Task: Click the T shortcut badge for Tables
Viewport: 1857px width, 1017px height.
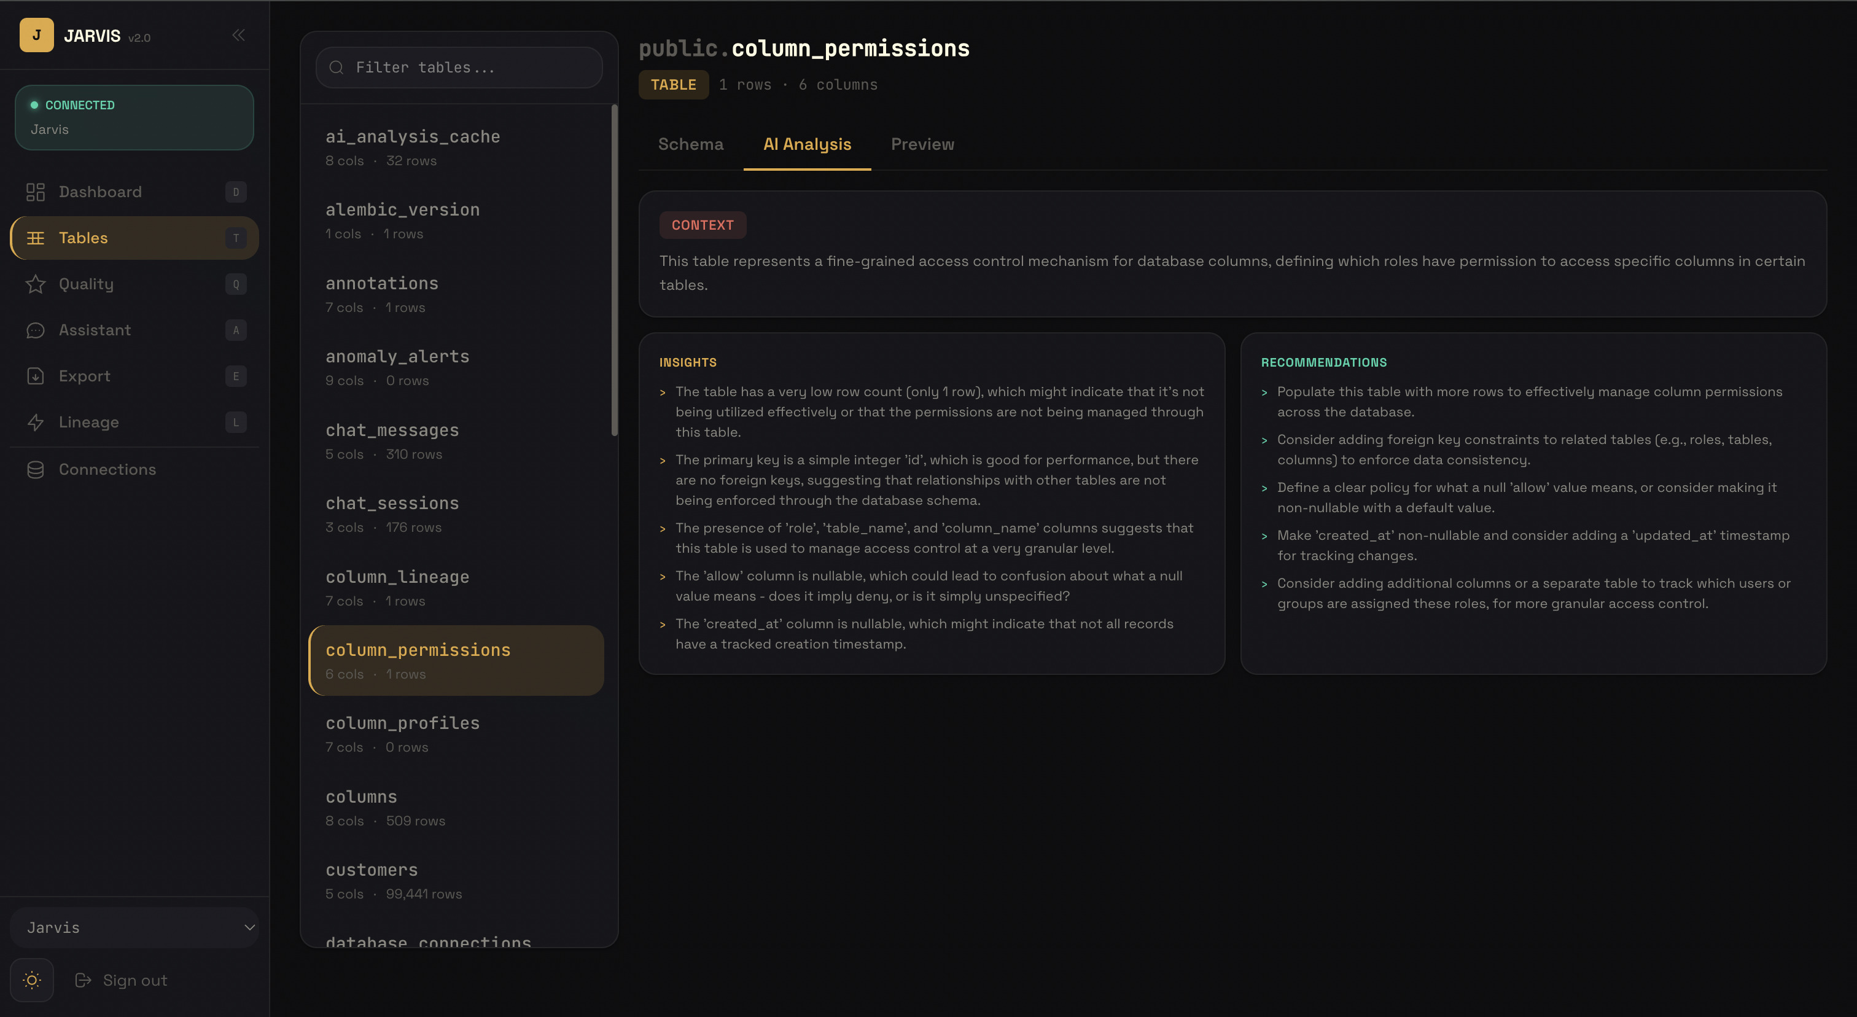Action: pos(236,238)
